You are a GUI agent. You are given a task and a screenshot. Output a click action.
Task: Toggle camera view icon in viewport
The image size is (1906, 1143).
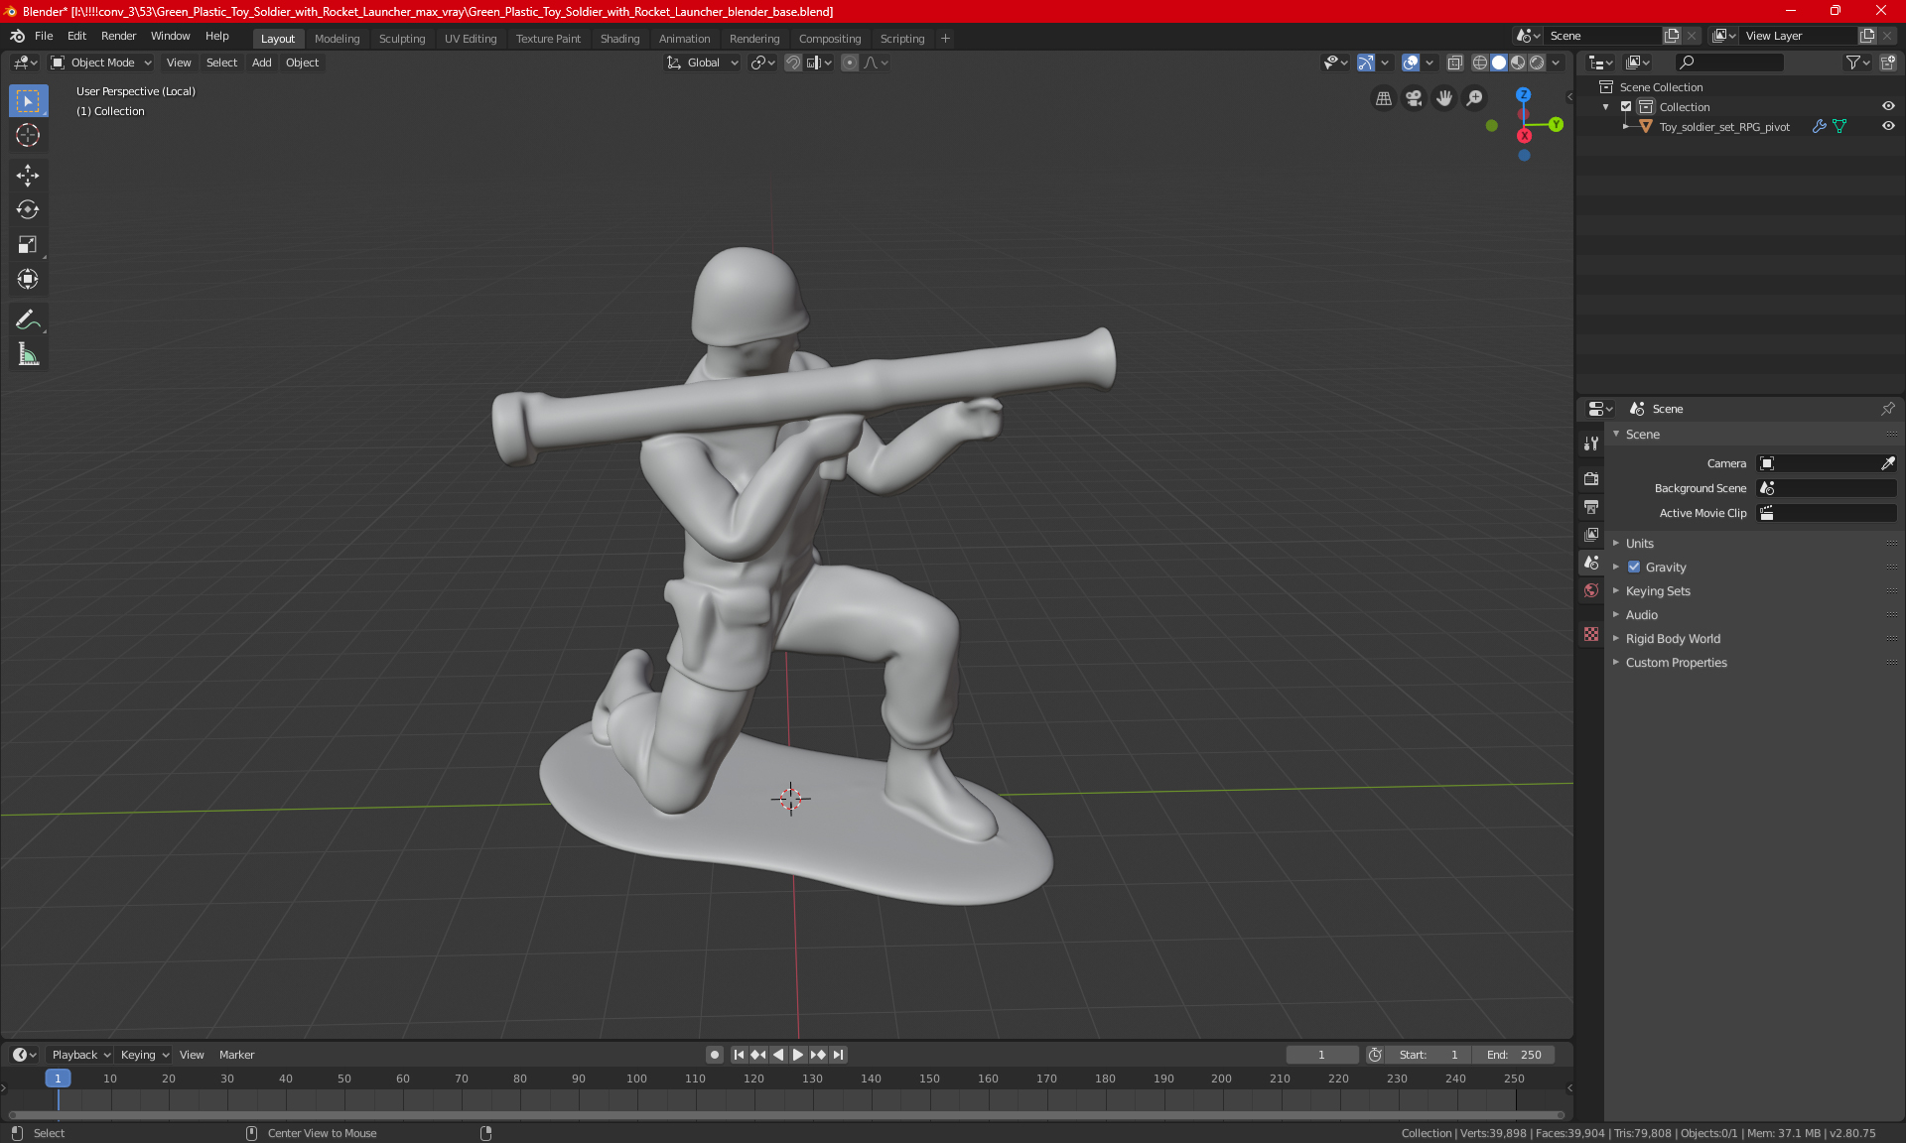click(1414, 98)
